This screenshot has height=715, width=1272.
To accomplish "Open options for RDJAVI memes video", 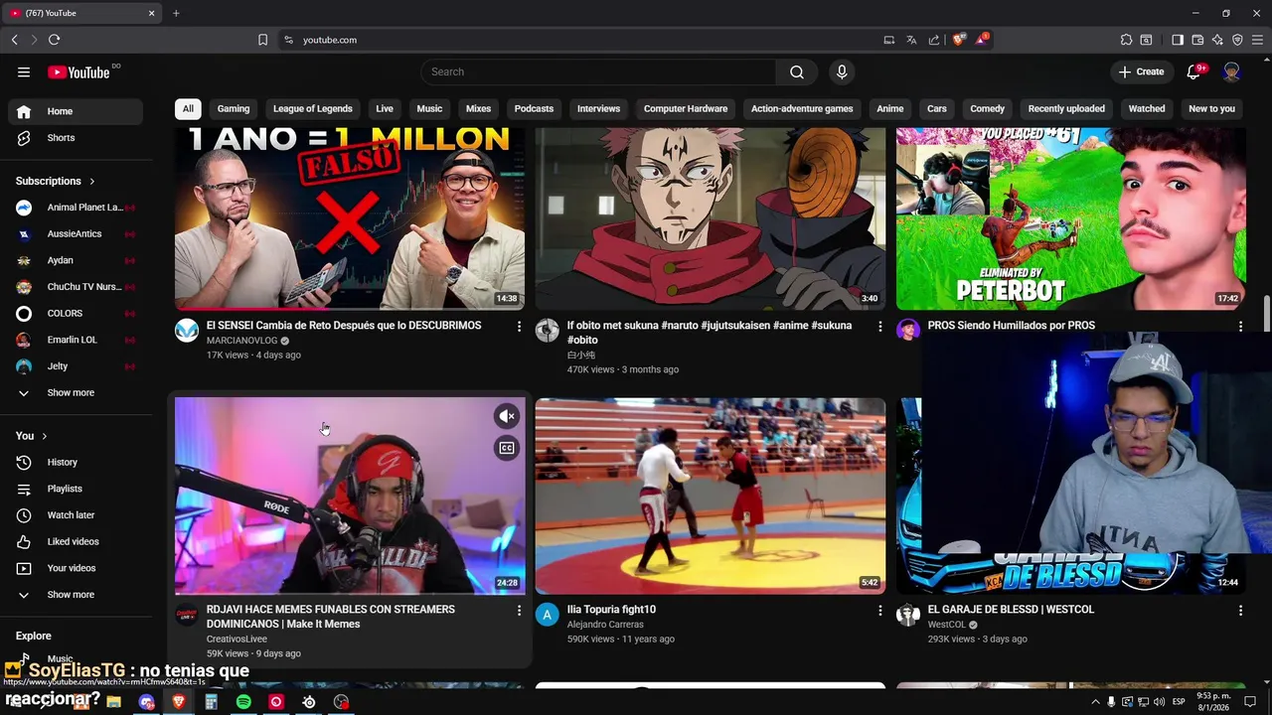I will (x=518, y=610).
